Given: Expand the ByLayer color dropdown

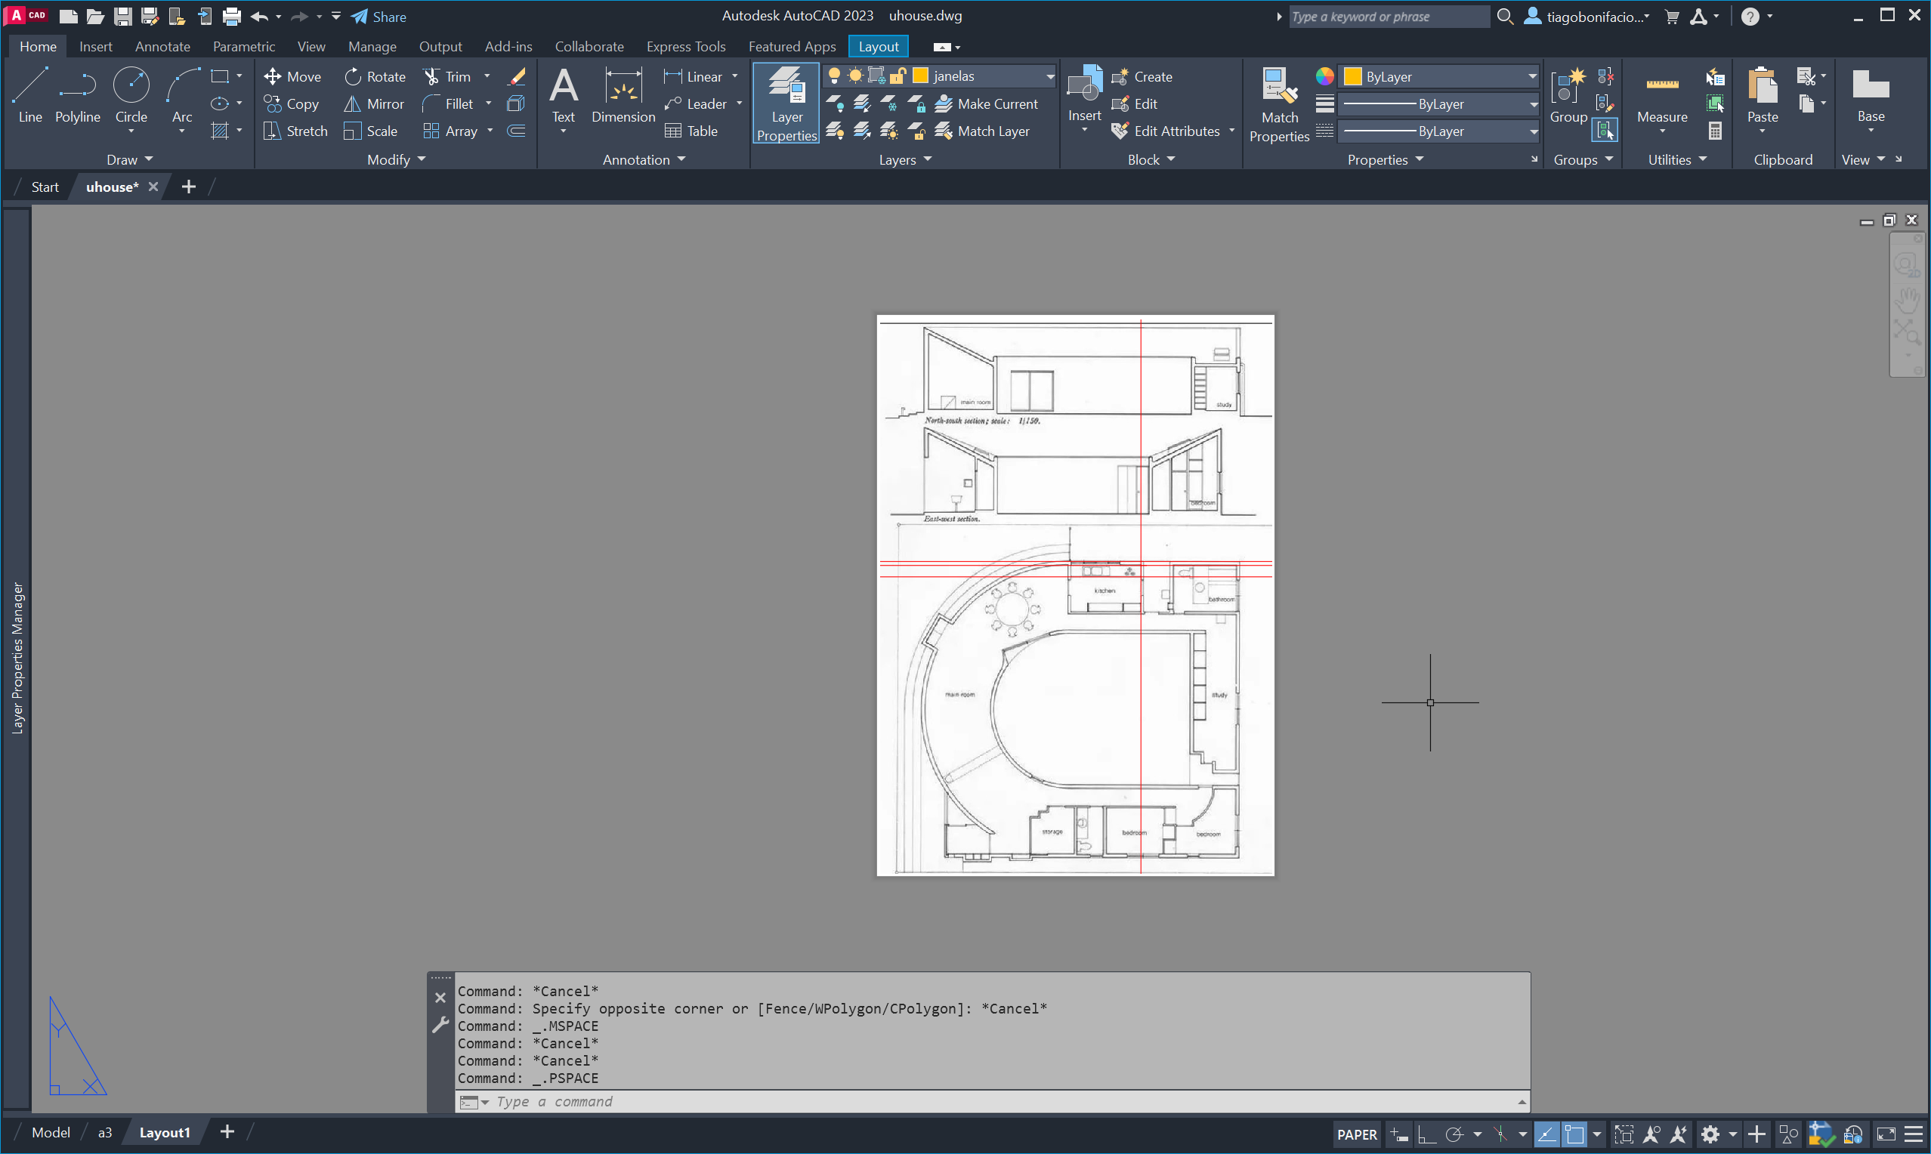Looking at the screenshot, I should click(x=1531, y=76).
